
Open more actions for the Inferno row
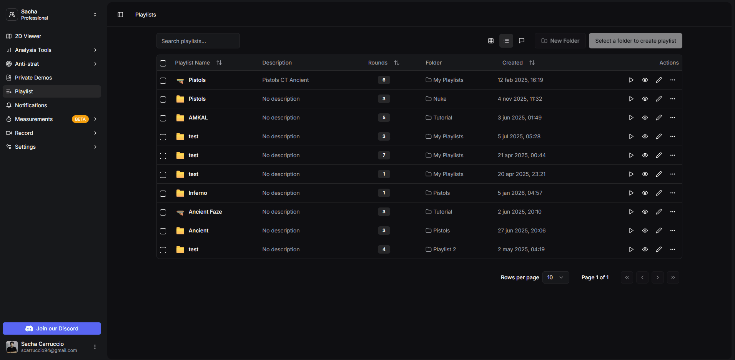[673, 193]
